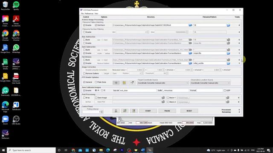
Task: Select the 16 bit-depth radio button
Action: tap(96, 91)
